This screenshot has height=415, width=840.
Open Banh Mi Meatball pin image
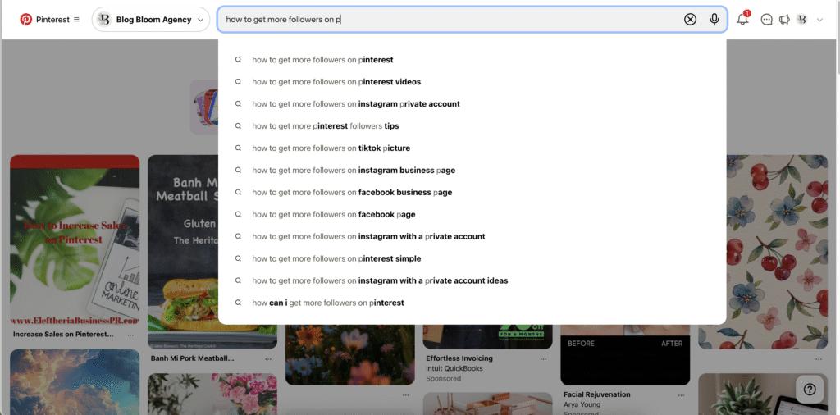pos(183,252)
